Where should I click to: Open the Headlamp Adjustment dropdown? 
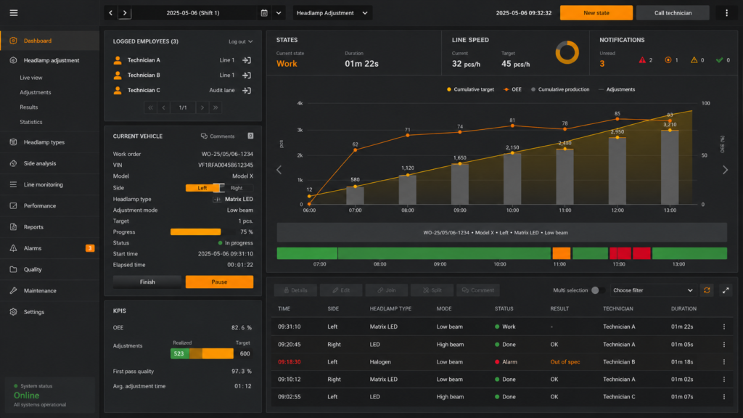tap(332, 13)
